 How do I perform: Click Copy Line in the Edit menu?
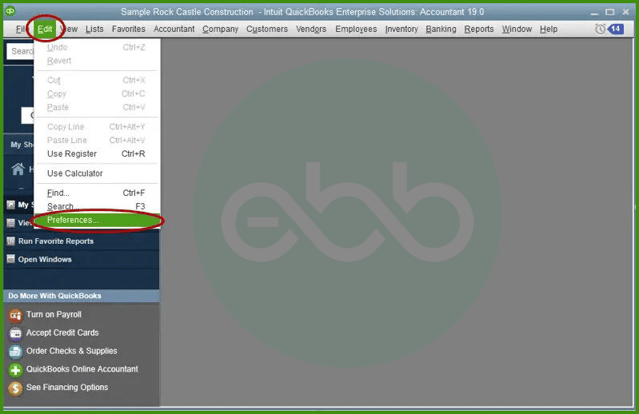97,126
